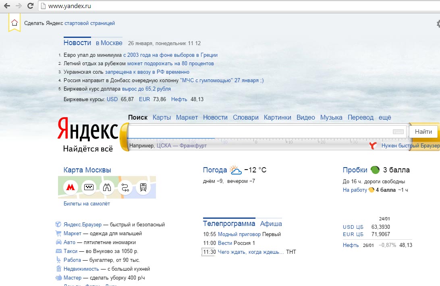Open Маркет service above search
This screenshot has width=440, height=286.
(x=187, y=117)
